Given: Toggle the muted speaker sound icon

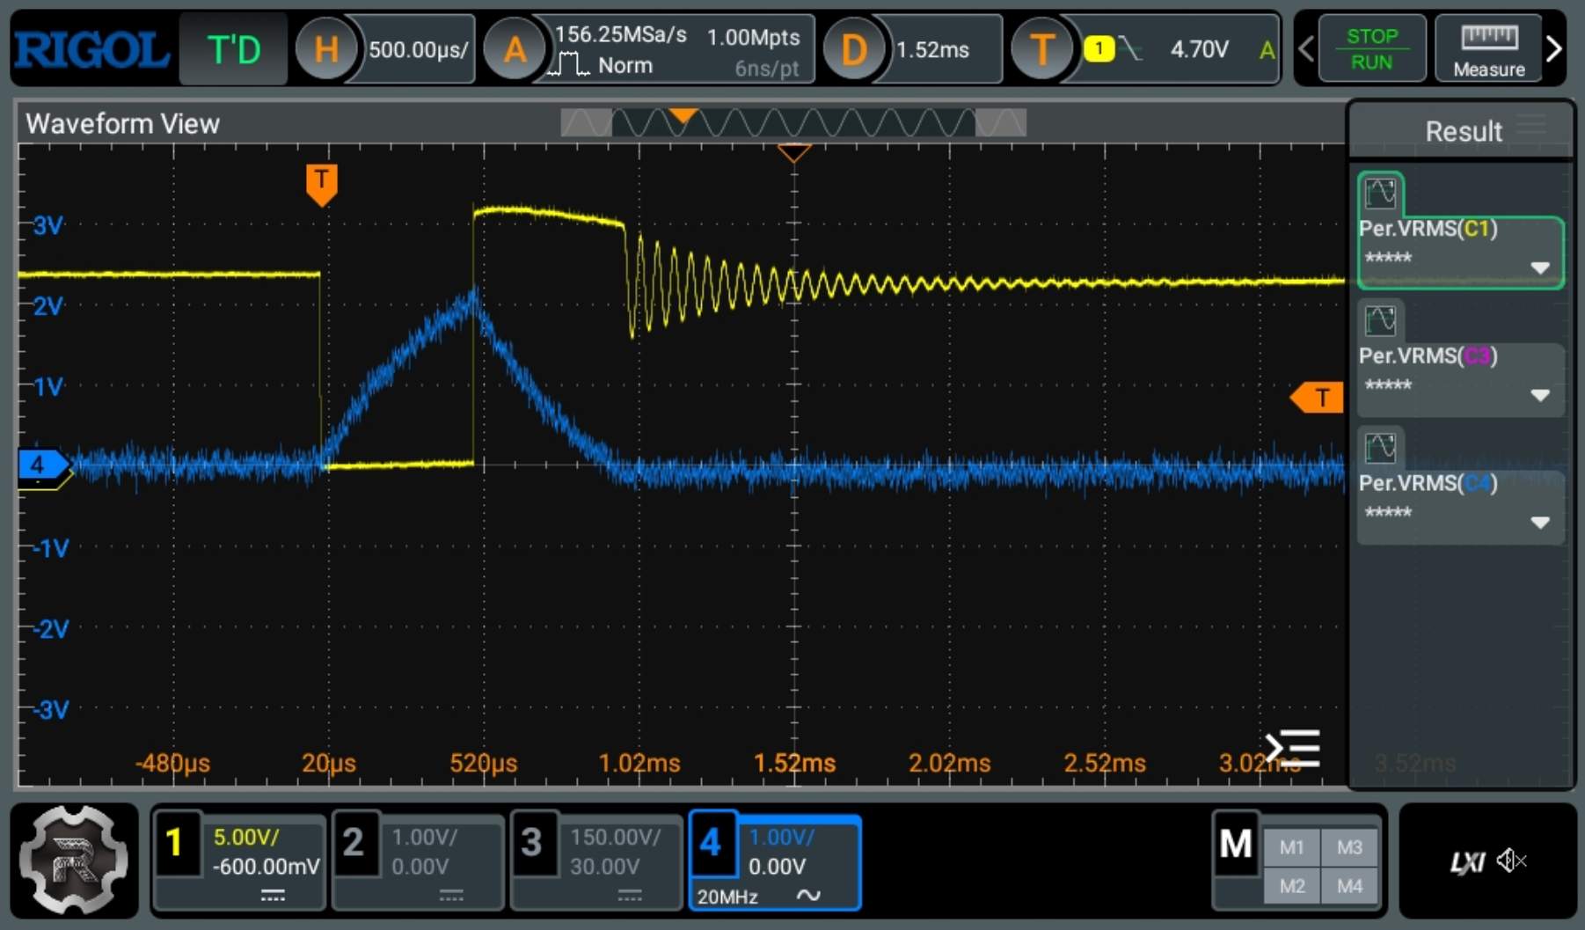Looking at the screenshot, I should coord(1511,860).
